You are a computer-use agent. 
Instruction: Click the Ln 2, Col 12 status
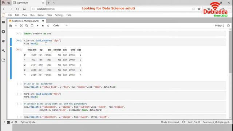[x=194, y=122]
